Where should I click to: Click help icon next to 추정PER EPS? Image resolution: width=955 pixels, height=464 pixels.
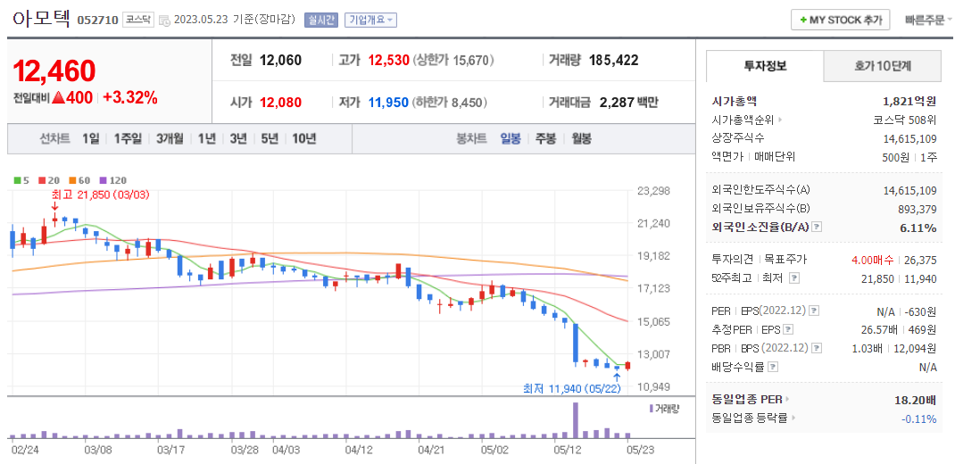[x=788, y=329]
